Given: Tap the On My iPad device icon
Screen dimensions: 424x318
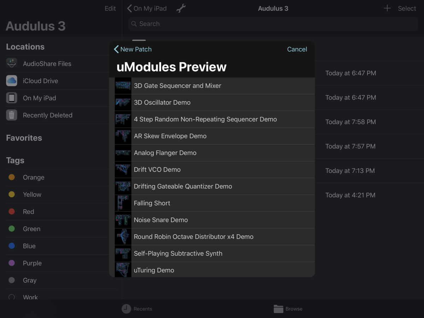Looking at the screenshot, I should [12, 98].
